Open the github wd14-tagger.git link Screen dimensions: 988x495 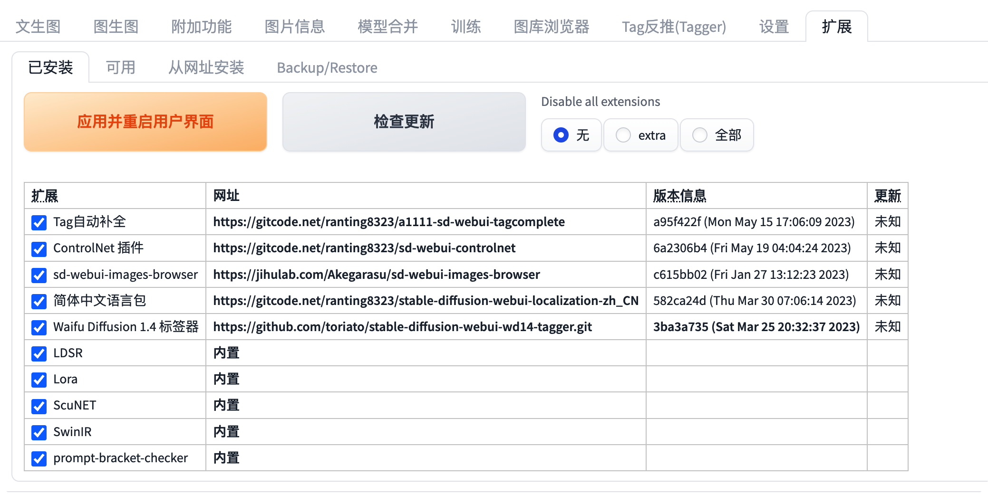[402, 327]
